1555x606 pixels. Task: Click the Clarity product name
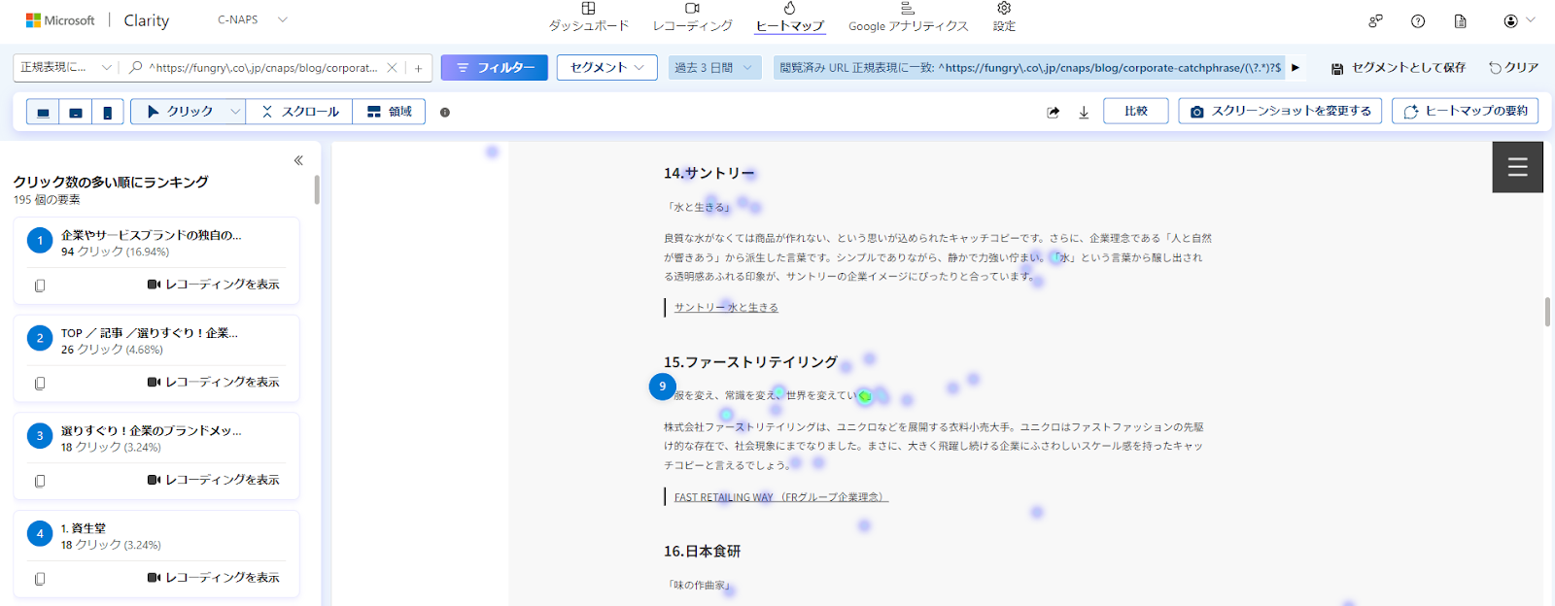click(147, 20)
